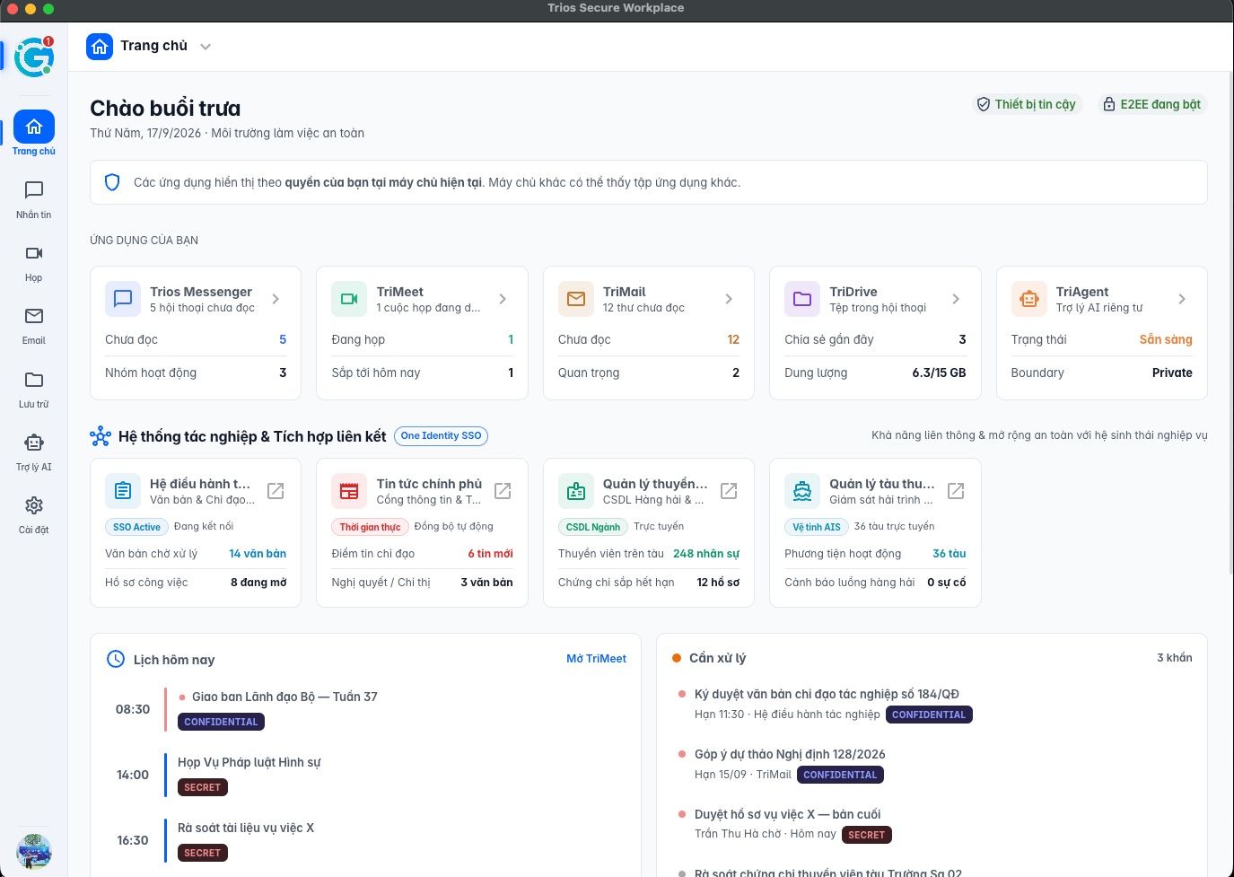Click the user avatar in the sidebar
Viewport: 1234px width, 877px height.
point(34,851)
